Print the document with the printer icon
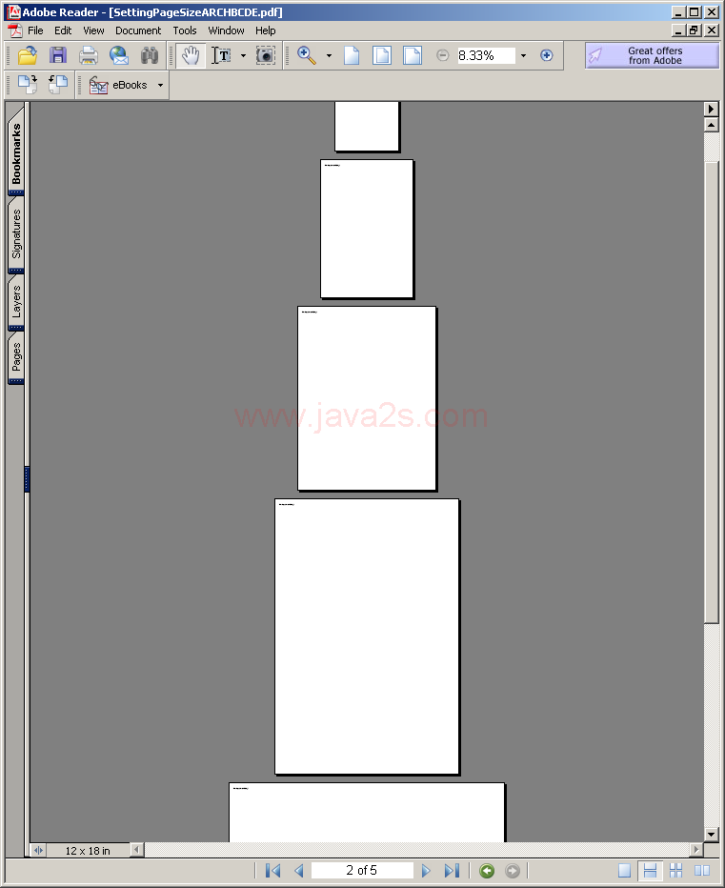 point(89,55)
